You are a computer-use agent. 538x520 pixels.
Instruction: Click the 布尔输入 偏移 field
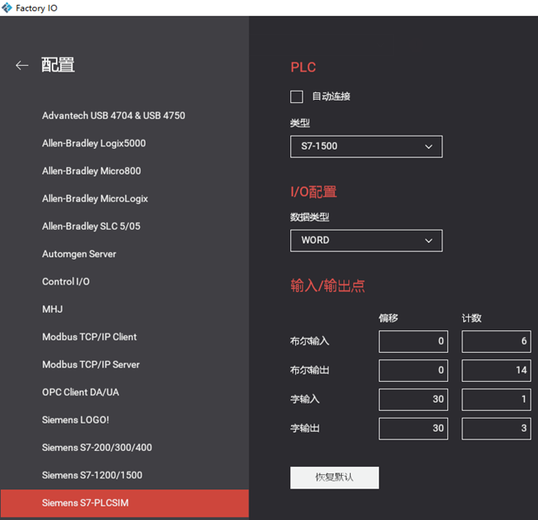(413, 341)
